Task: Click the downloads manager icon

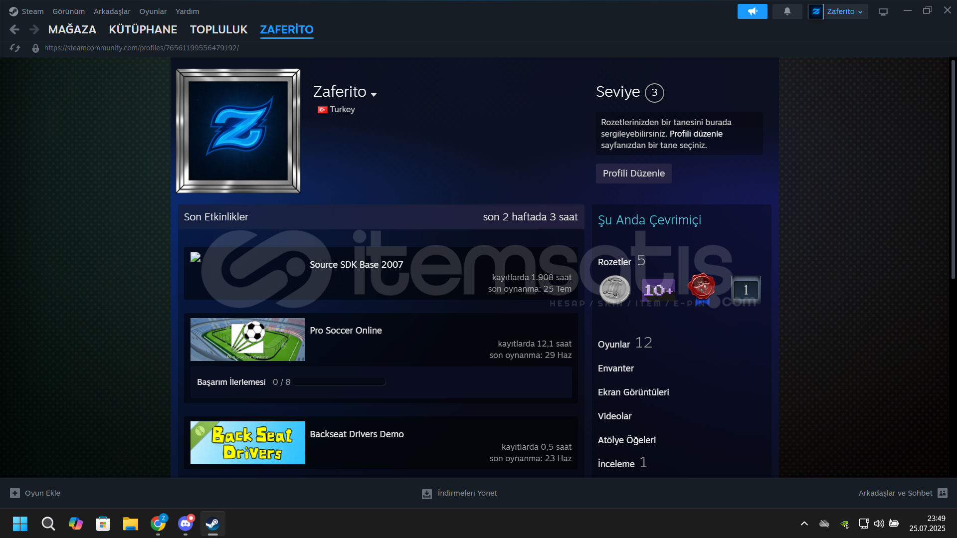Action: 427,494
